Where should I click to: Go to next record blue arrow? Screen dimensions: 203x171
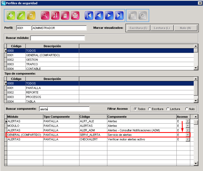click(x=109, y=15)
